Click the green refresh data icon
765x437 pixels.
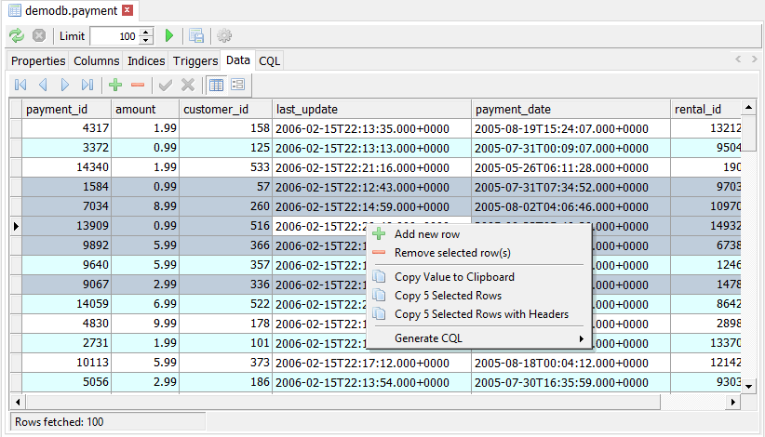[17, 36]
